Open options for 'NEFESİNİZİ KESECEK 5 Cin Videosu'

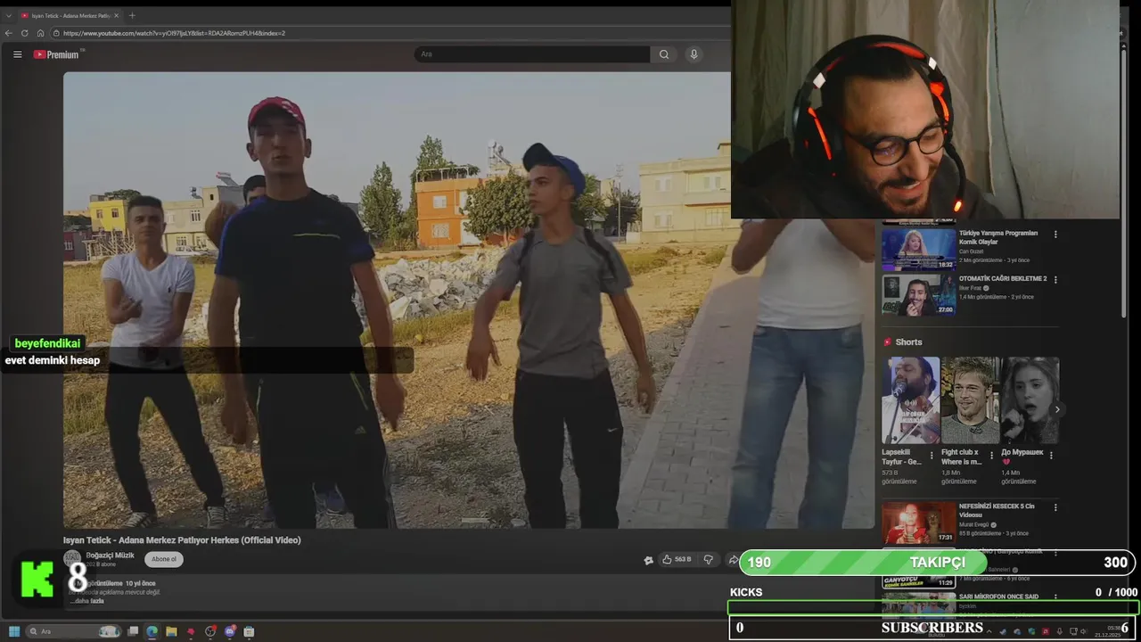(1055, 507)
